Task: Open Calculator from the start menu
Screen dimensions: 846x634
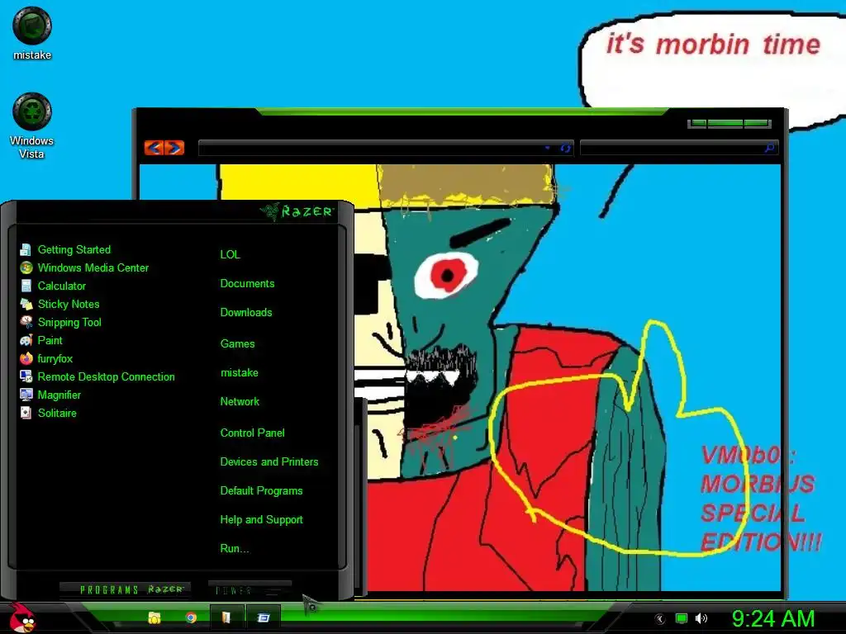Action: click(61, 286)
